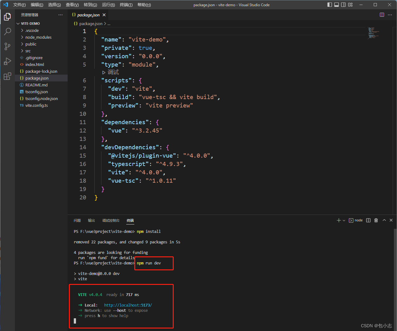Open the Search view in activity bar
This screenshot has height=331, width=397.
coord(7,32)
